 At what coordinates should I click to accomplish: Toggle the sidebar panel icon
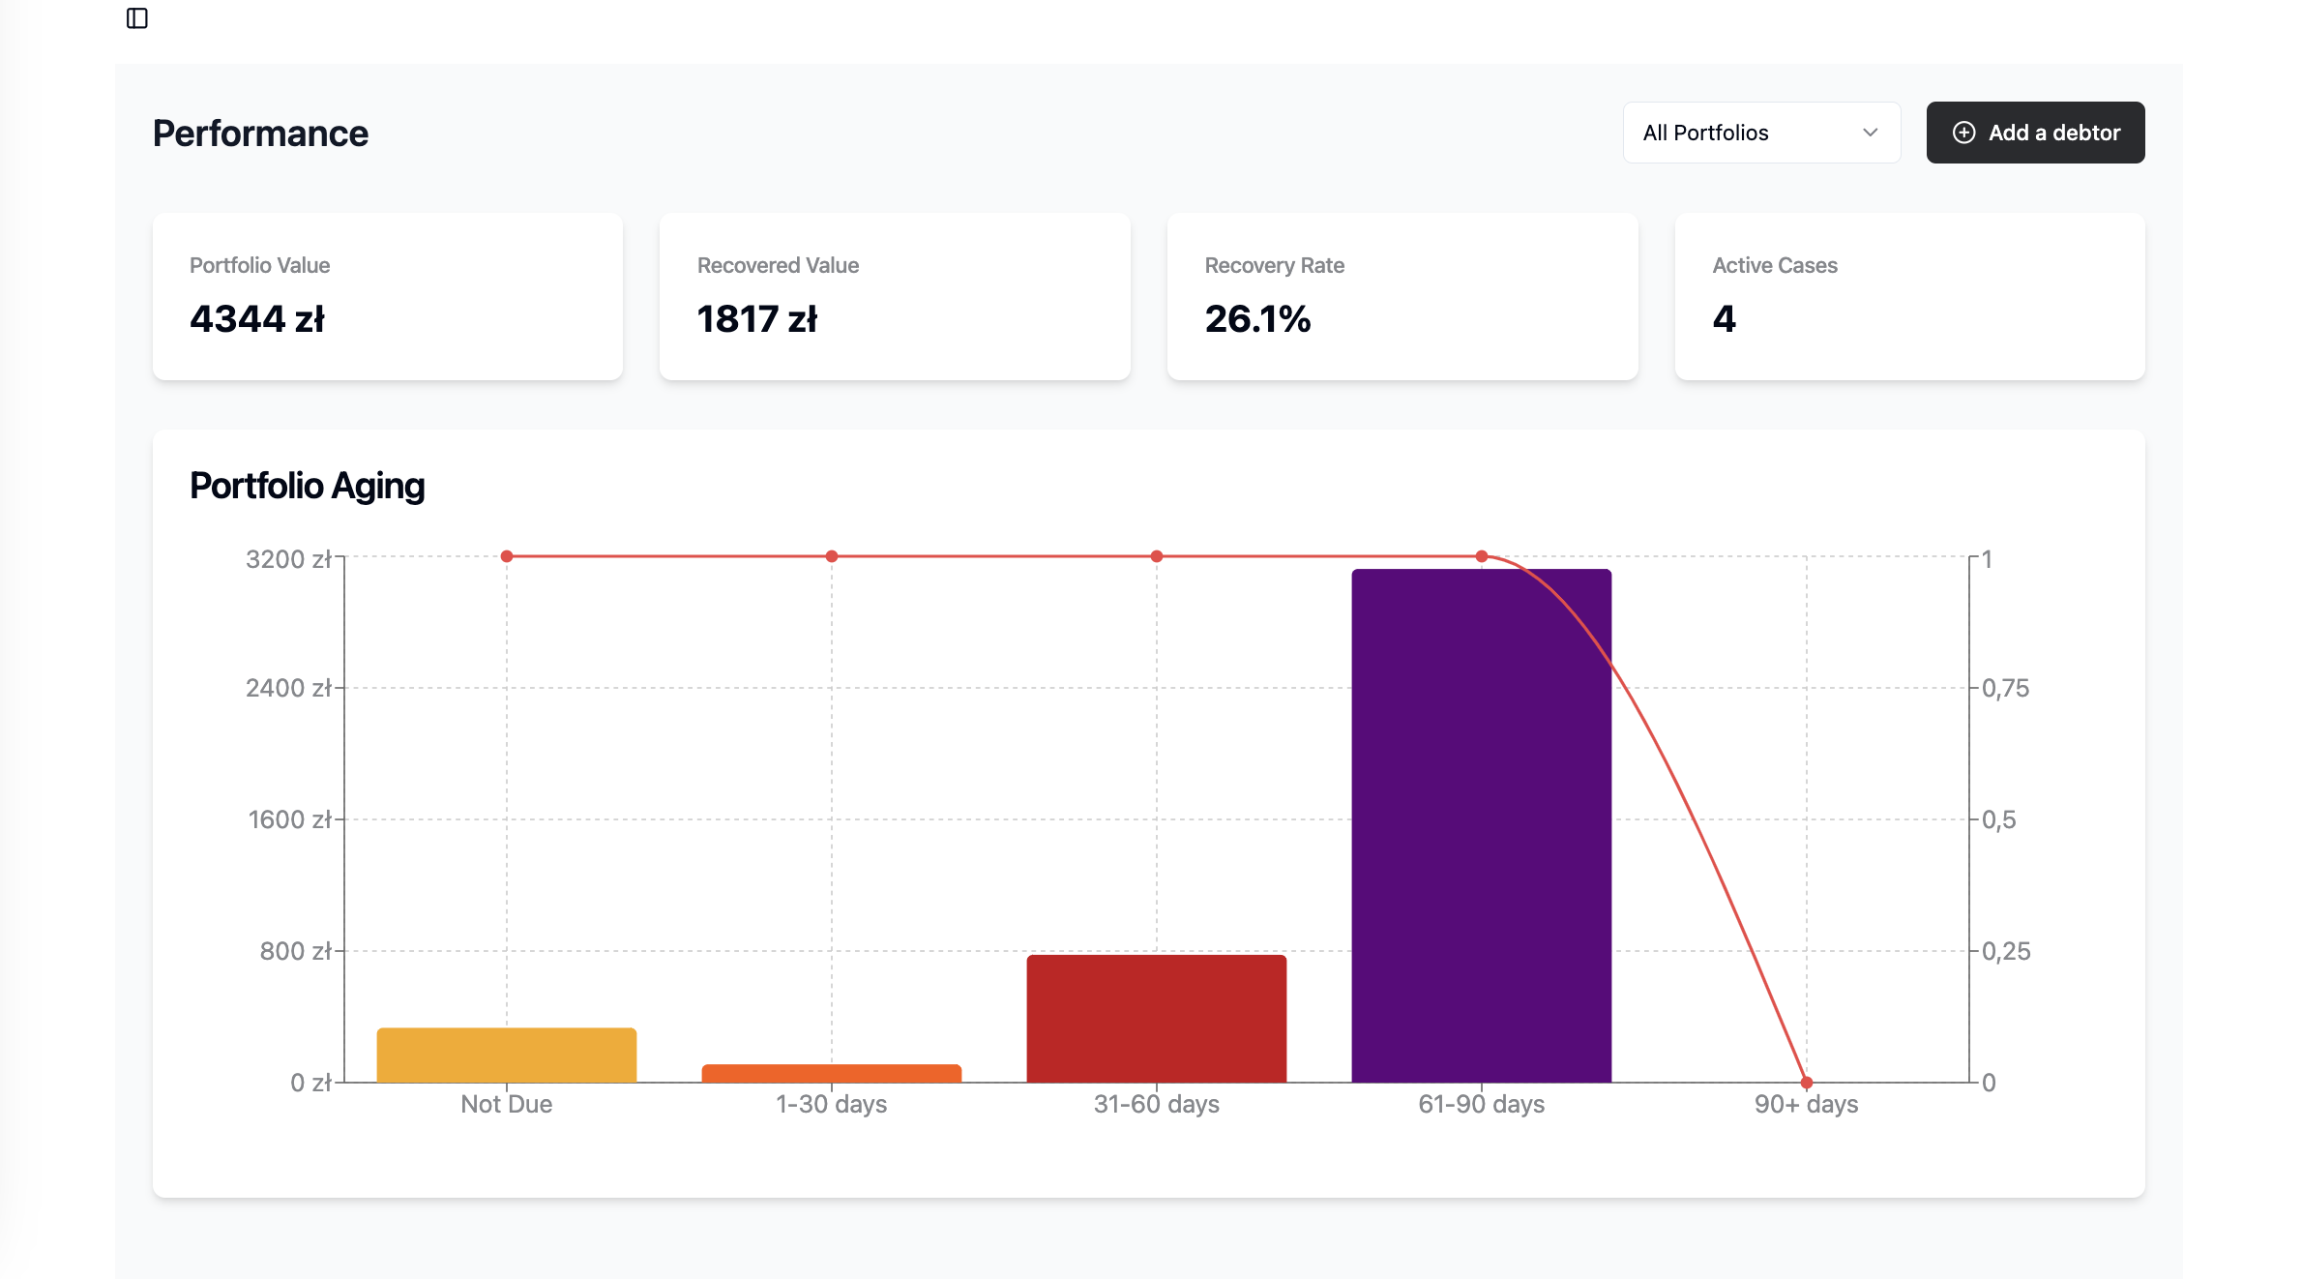point(137,18)
